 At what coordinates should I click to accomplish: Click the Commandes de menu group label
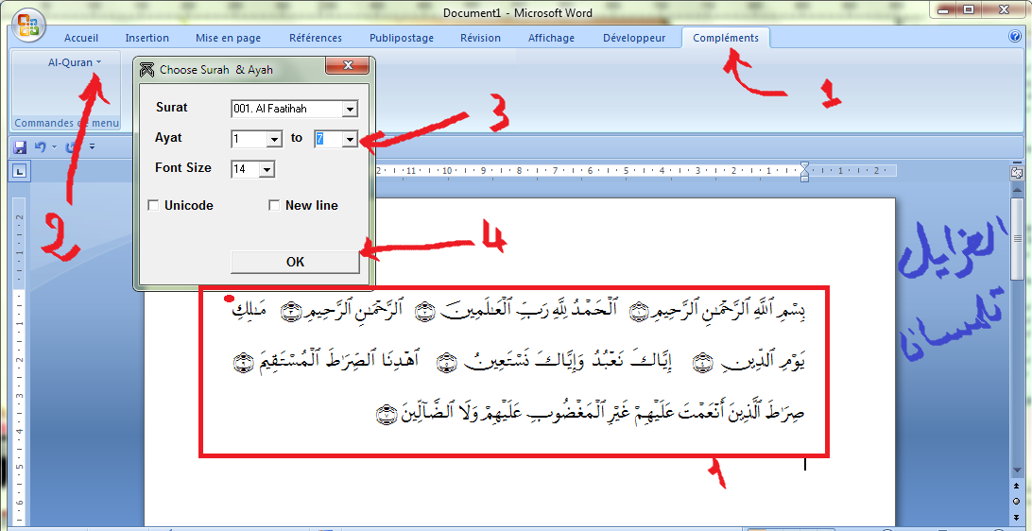pos(66,123)
